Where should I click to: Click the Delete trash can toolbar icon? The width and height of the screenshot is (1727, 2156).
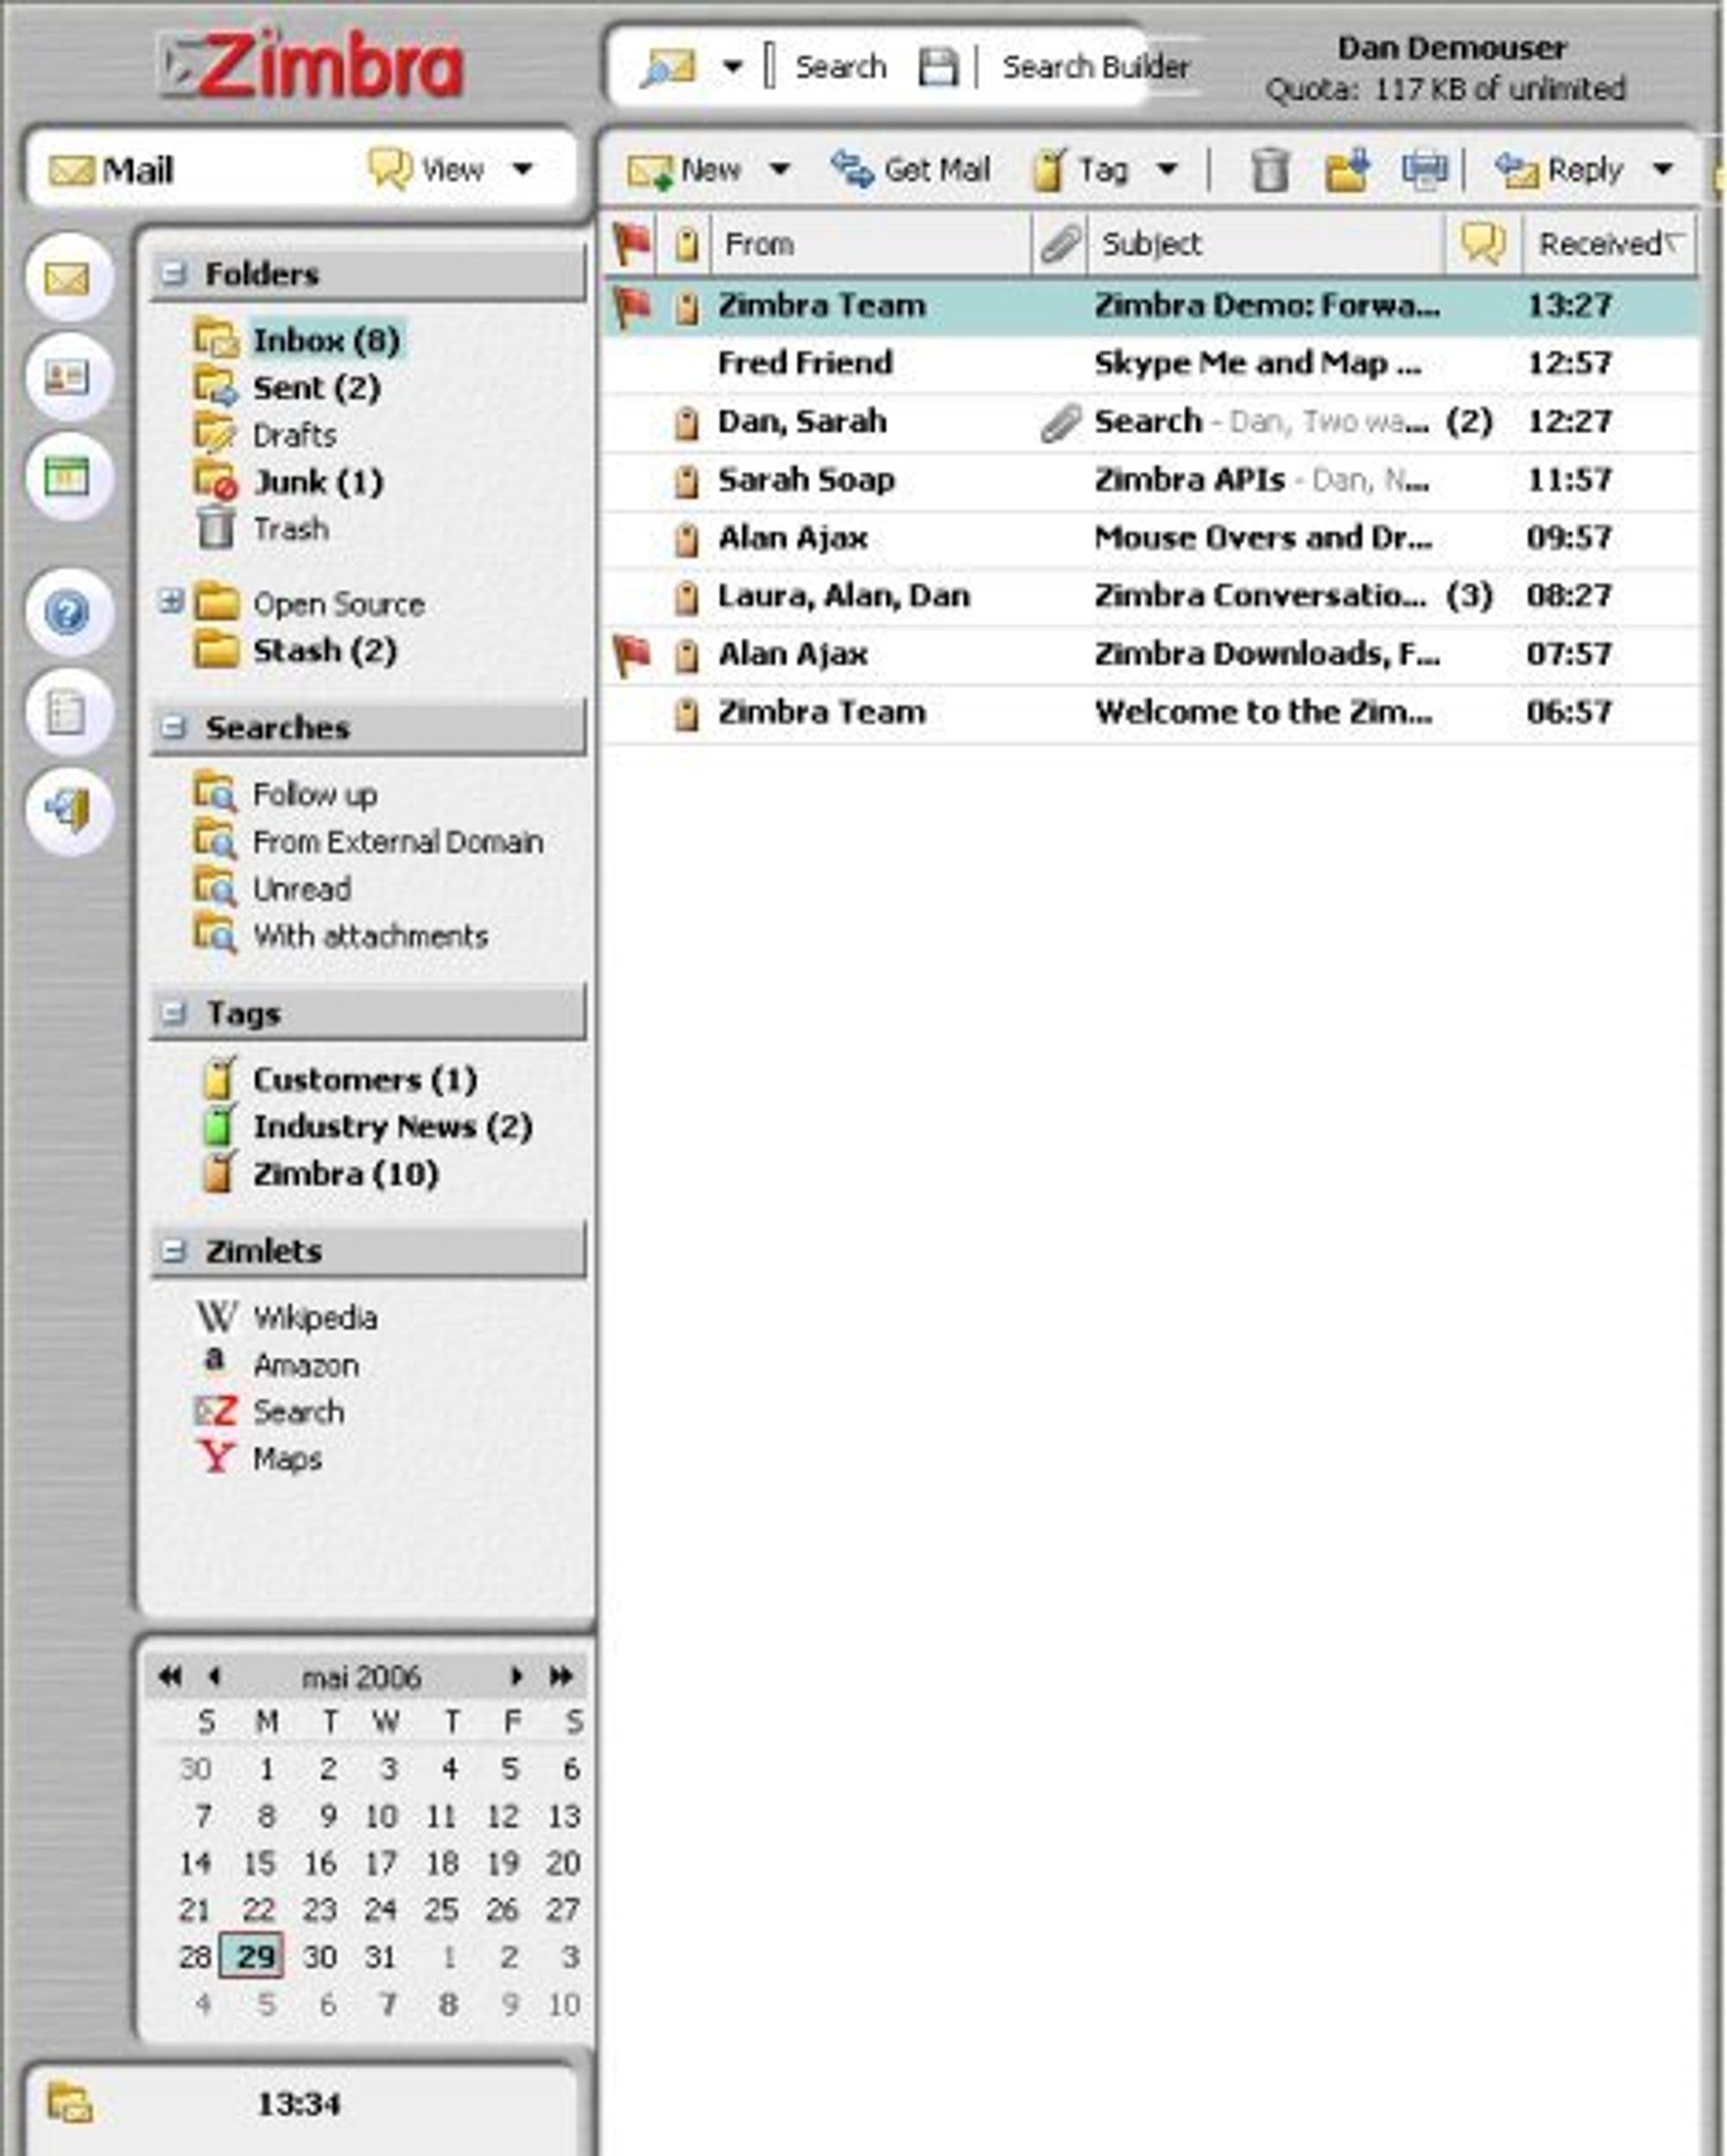pyautogui.click(x=1270, y=169)
